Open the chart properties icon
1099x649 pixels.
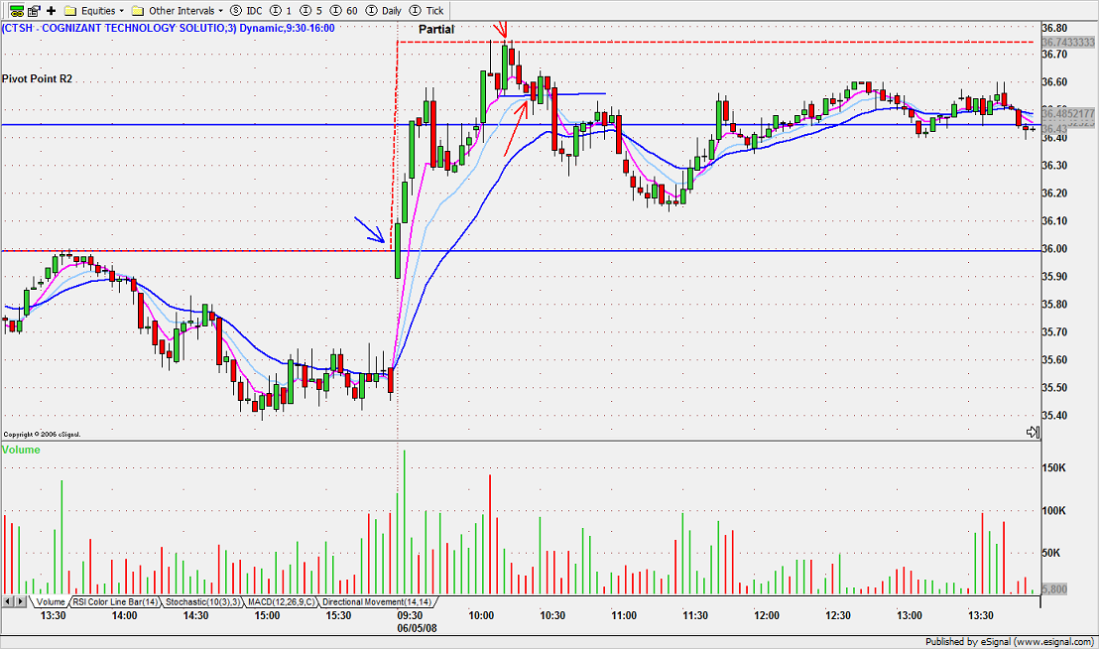(x=34, y=11)
